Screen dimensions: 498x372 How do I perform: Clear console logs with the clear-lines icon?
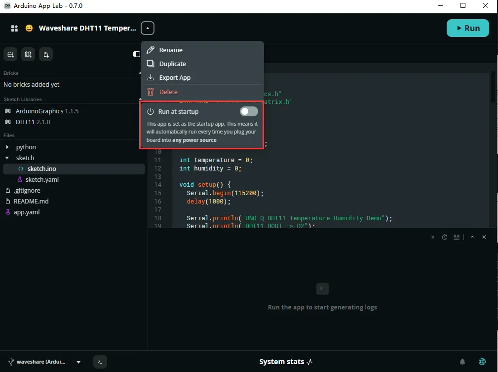pyautogui.click(x=457, y=237)
